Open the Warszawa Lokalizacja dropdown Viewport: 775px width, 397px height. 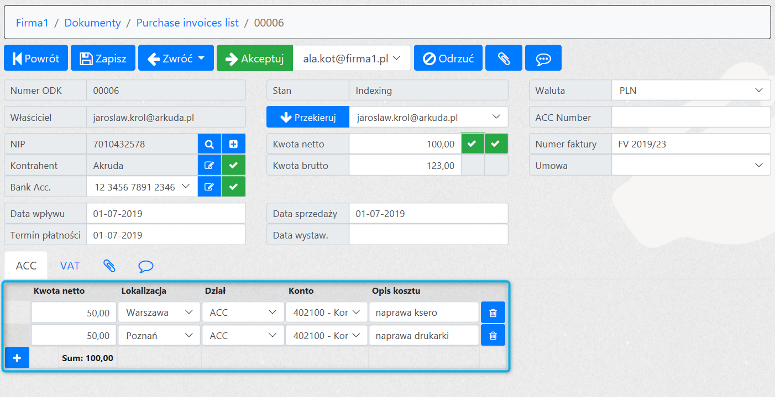pyautogui.click(x=159, y=313)
